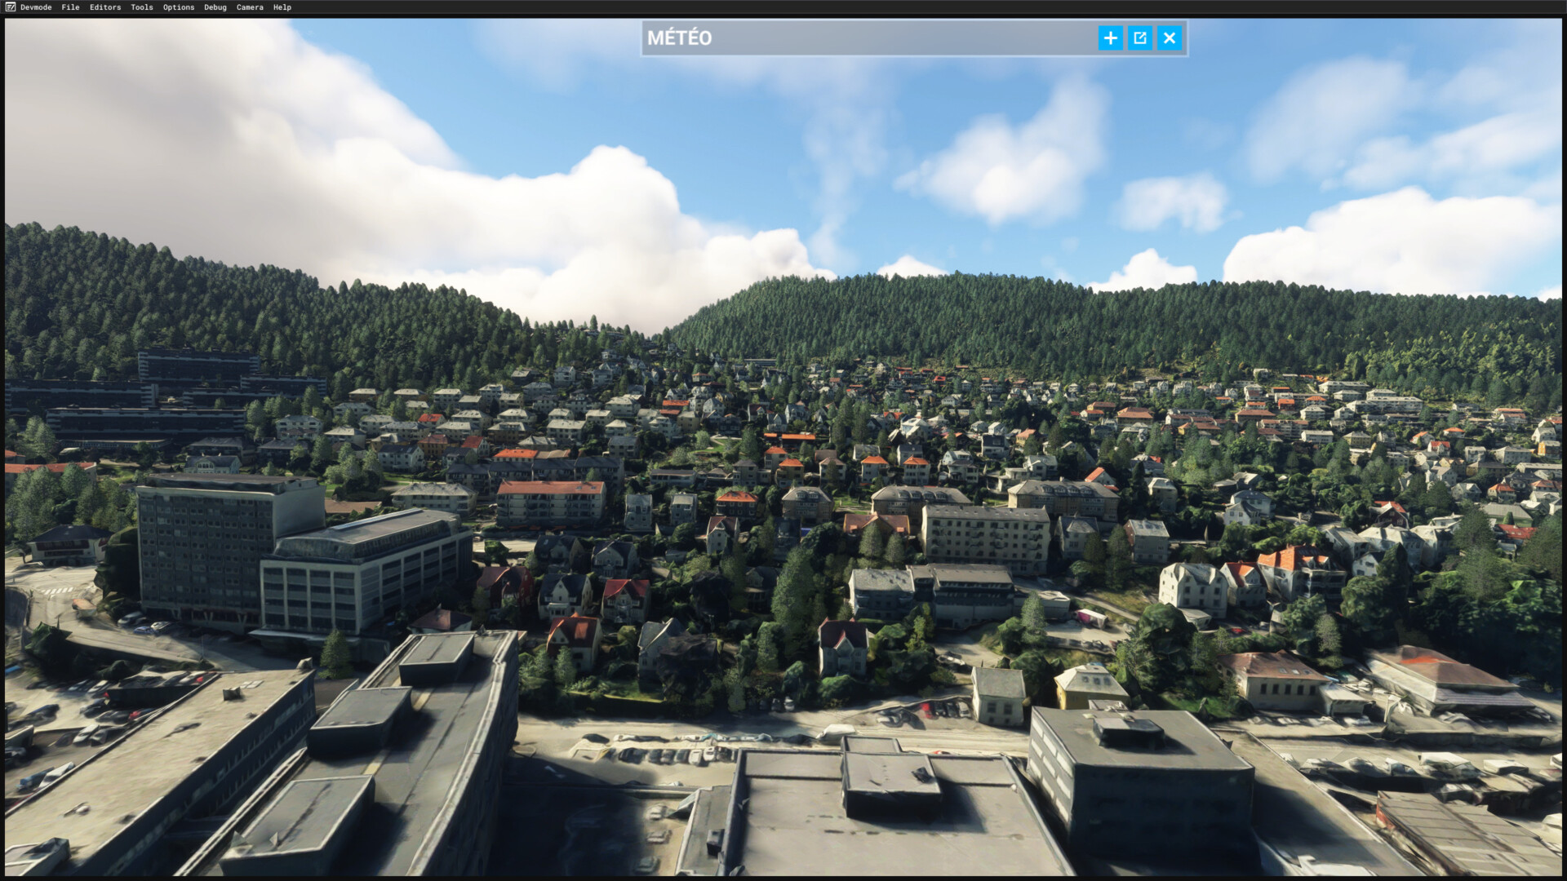The image size is (1567, 881).
Task: Open the Devmode menu
Action: [36, 7]
